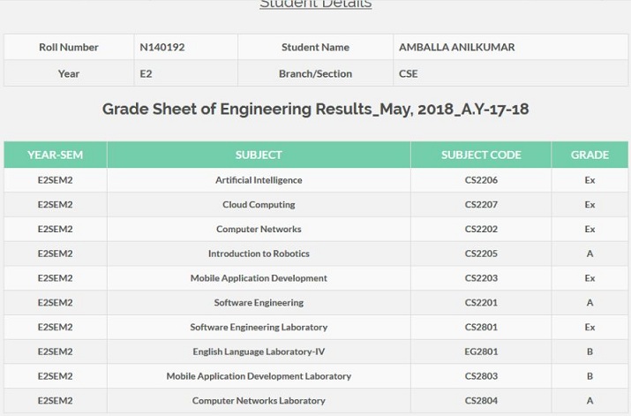Image resolution: width=631 pixels, height=416 pixels.
Task: Click E2SEM2 in the Artificial Intelligence row
Action: [56, 180]
